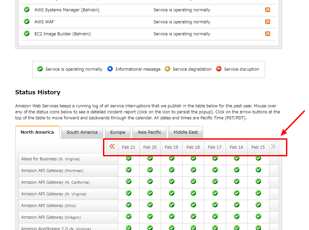Click EC2 Image Builder 'operating normally' status text
Viewport: 309px width, 230px height.
click(182, 34)
